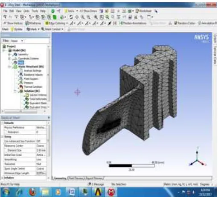Open the Help menu

tap(43, 11)
